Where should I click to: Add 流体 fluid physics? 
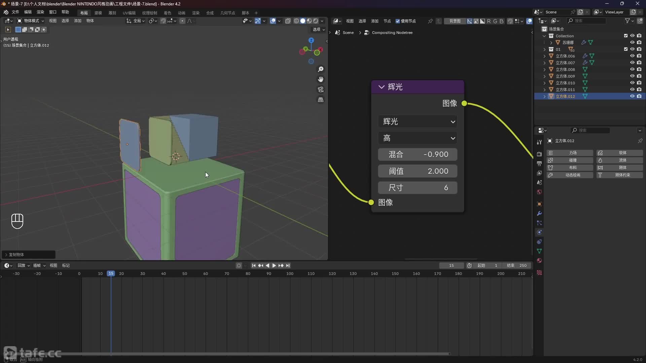(x=619, y=160)
